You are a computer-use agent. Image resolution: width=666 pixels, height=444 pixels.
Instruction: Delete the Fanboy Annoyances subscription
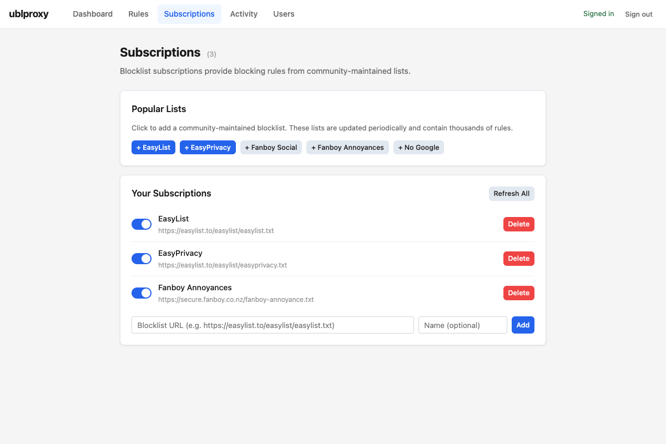click(518, 293)
